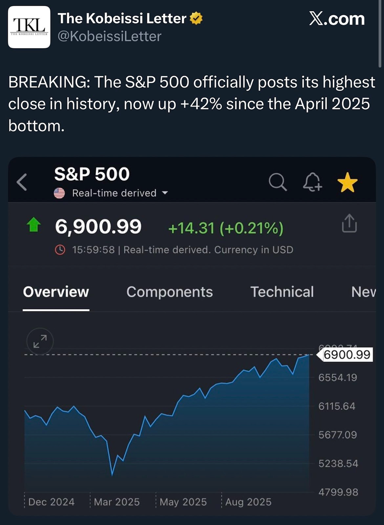This screenshot has height=525, width=384.
Task: Click the Mar 2025 chart date marker
Action: 116,502
